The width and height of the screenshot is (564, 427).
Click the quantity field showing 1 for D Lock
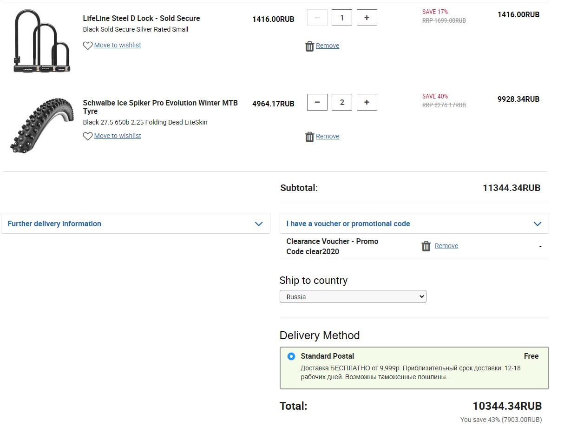click(x=342, y=18)
